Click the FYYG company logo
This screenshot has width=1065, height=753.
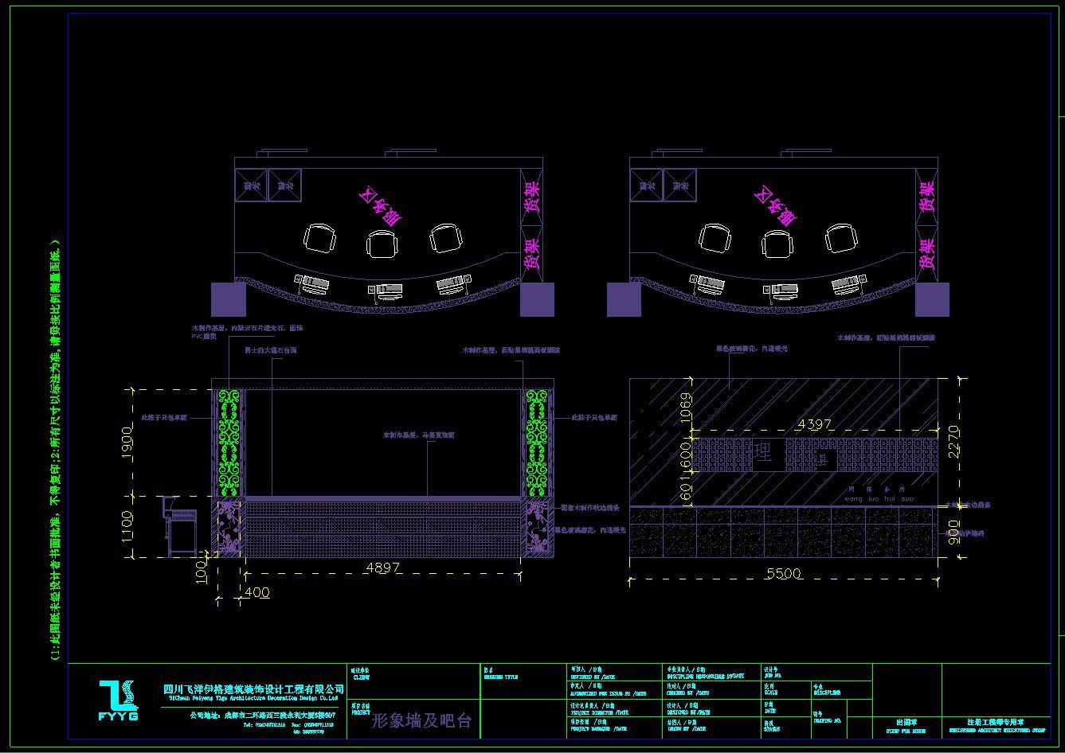(119, 700)
